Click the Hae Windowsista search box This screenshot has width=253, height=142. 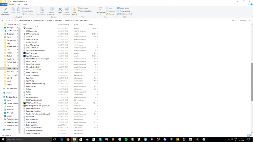point(29,139)
